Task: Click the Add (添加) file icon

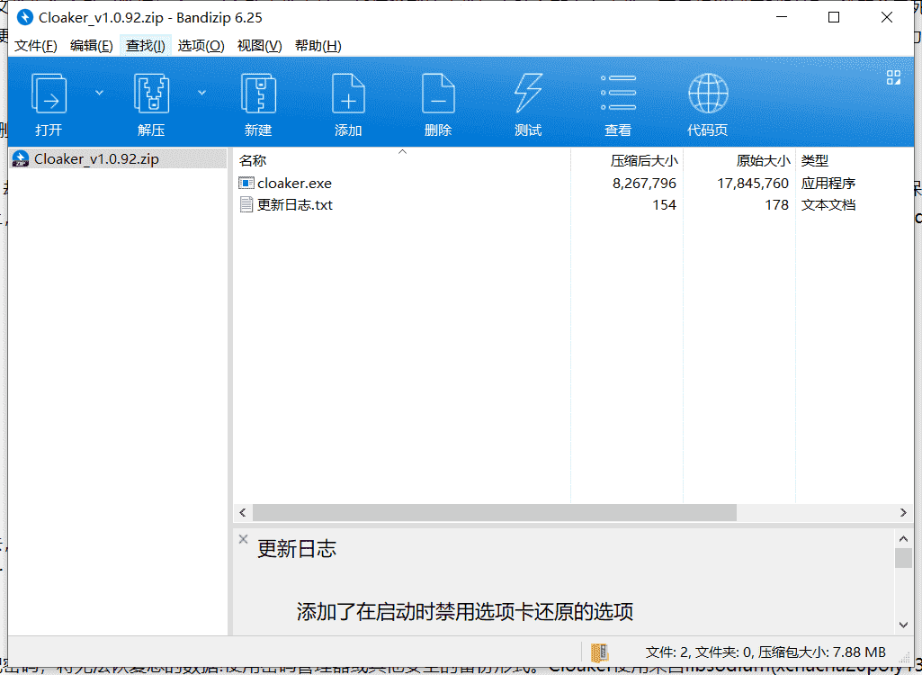Action: coord(348,94)
